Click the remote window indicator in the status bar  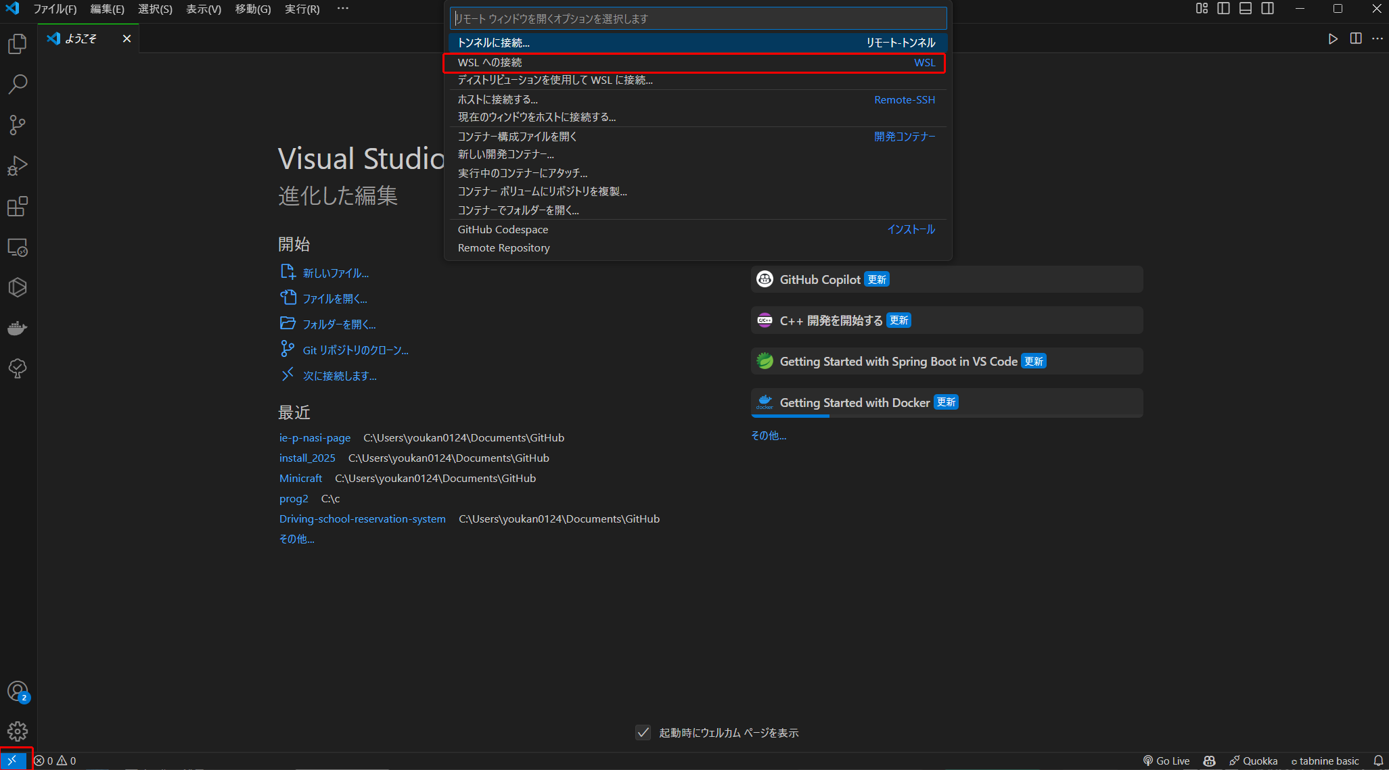[x=12, y=761]
